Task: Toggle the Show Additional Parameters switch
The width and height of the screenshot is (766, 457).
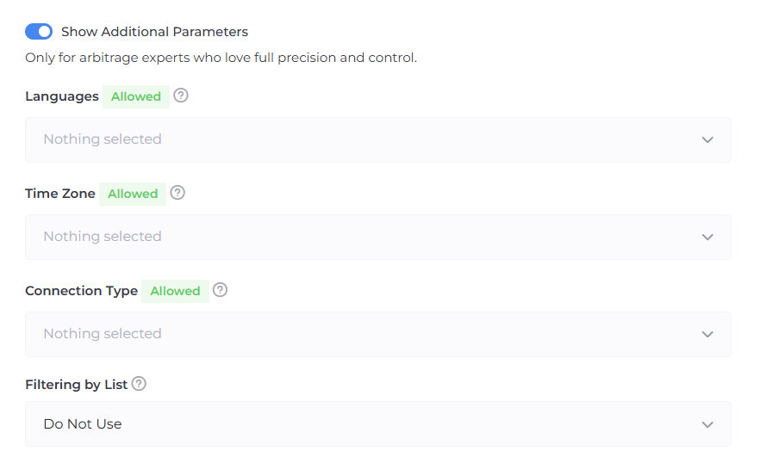Action: (39, 32)
